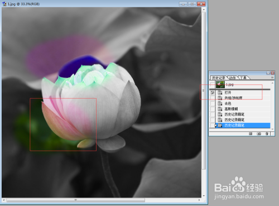
Task: Close the 1.jpg document window
Action: (201, 4)
